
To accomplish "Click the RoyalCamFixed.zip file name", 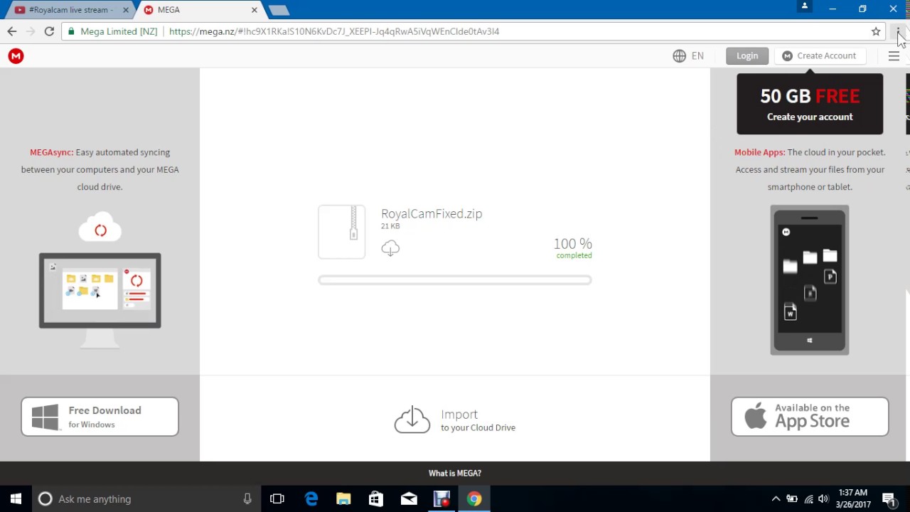I will (432, 213).
